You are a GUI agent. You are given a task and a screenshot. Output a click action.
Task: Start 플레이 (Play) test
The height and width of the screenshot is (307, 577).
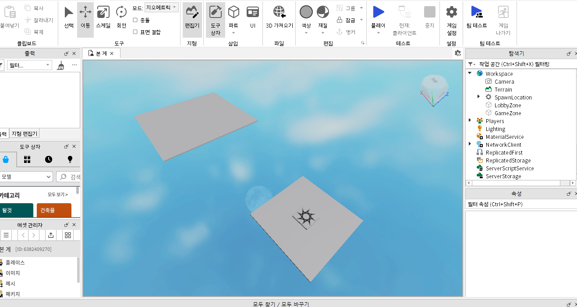coord(378,17)
